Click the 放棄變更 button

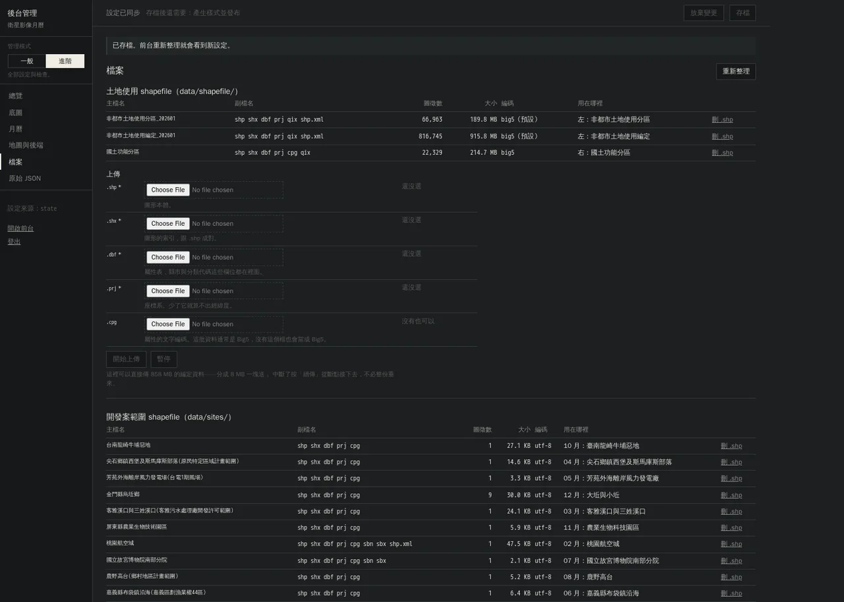click(704, 13)
